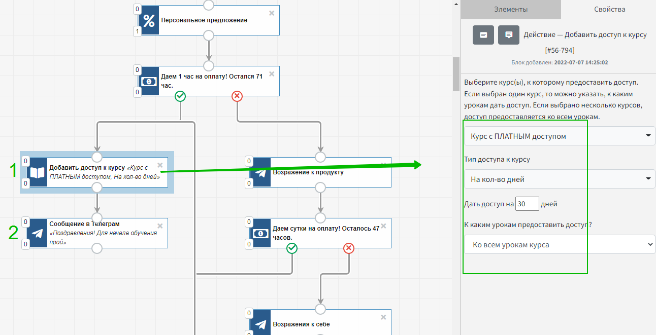Image resolution: width=656 pixels, height=335 pixels.
Task: Remove the Сообщение в Телеграм block
Action: pos(160,226)
